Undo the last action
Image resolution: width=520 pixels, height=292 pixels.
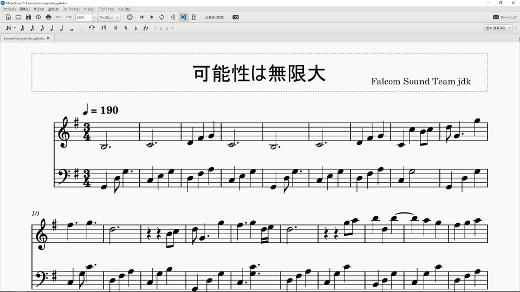[58, 17]
